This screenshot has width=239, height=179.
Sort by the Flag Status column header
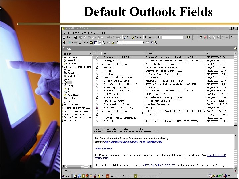point(100,54)
